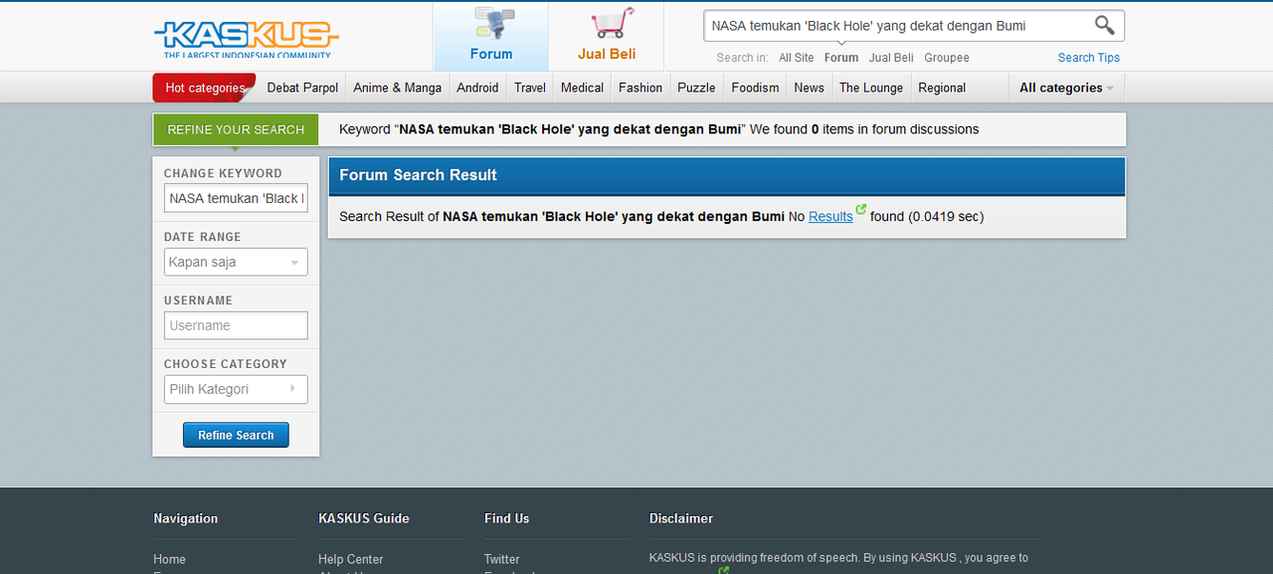The height and width of the screenshot is (574, 1273).
Task: Click 'Forum Search Result' heading
Action: (418, 175)
